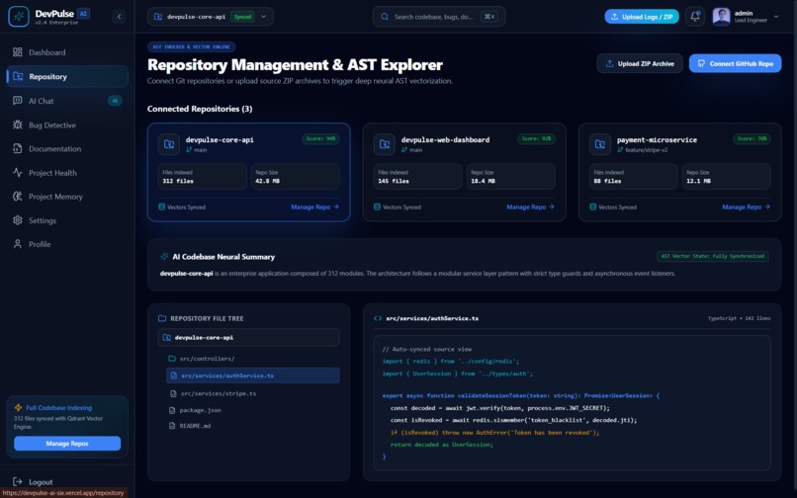Go to Bug Detective page
The image size is (797, 498).
point(67,125)
